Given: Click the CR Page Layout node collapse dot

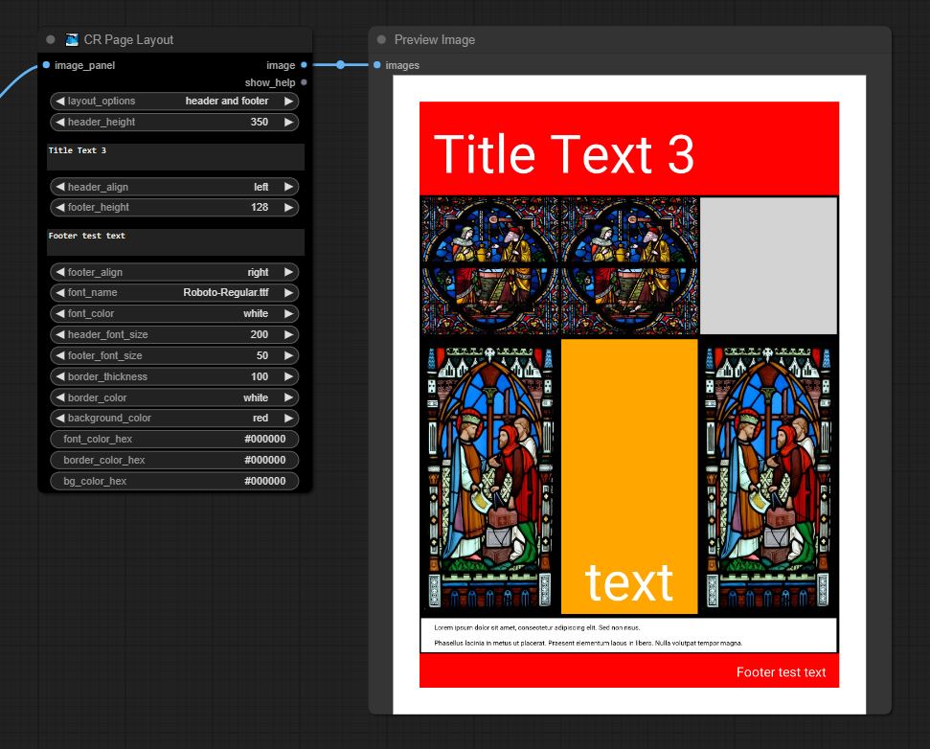Looking at the screenshot, I should coord(51,40).
